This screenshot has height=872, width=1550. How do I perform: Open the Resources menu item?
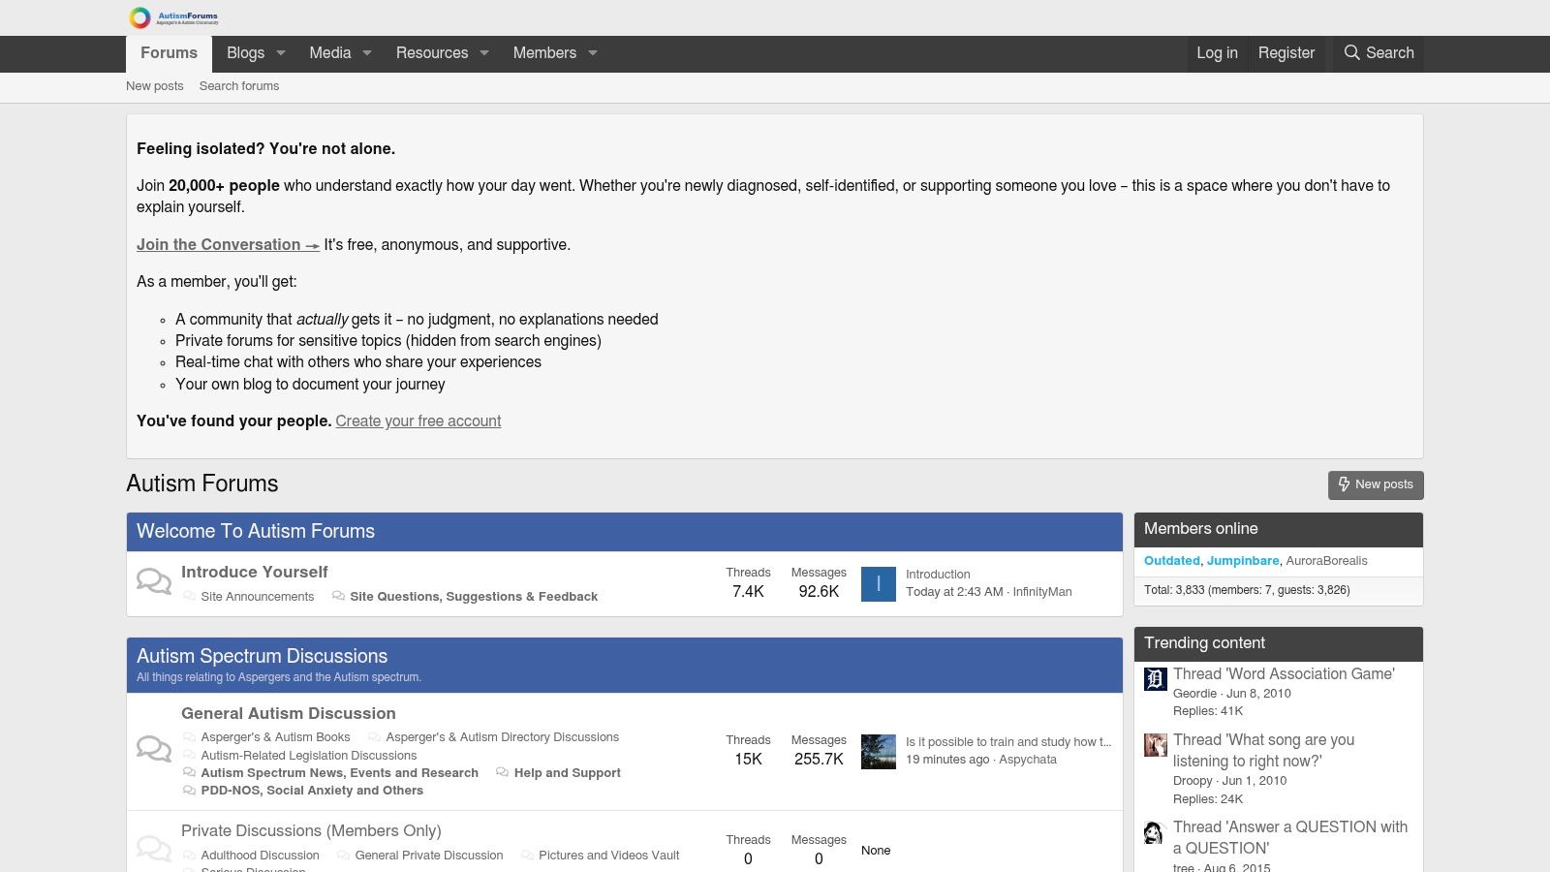(x=432, y=53)
